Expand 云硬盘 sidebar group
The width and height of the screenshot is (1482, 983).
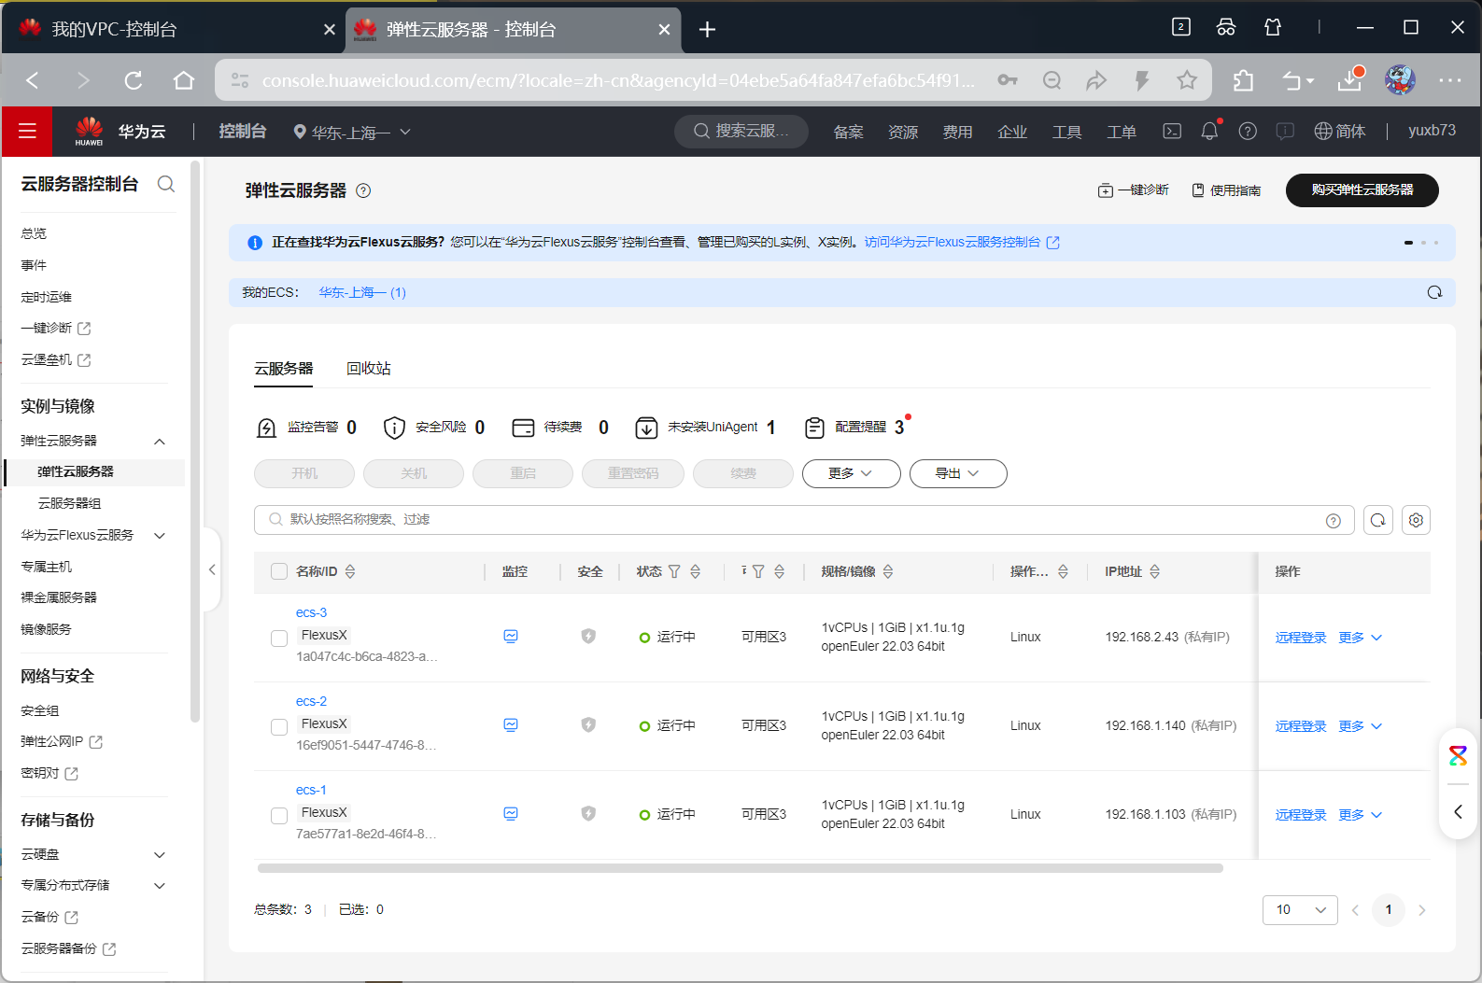pyautogui.click(x=160, y=855)
